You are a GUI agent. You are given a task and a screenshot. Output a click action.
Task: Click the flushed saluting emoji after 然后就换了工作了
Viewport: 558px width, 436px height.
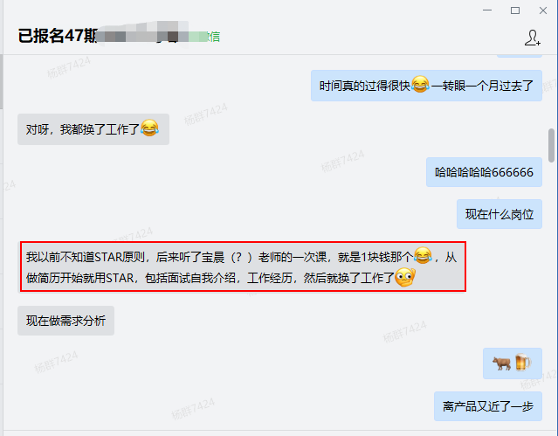405,277
